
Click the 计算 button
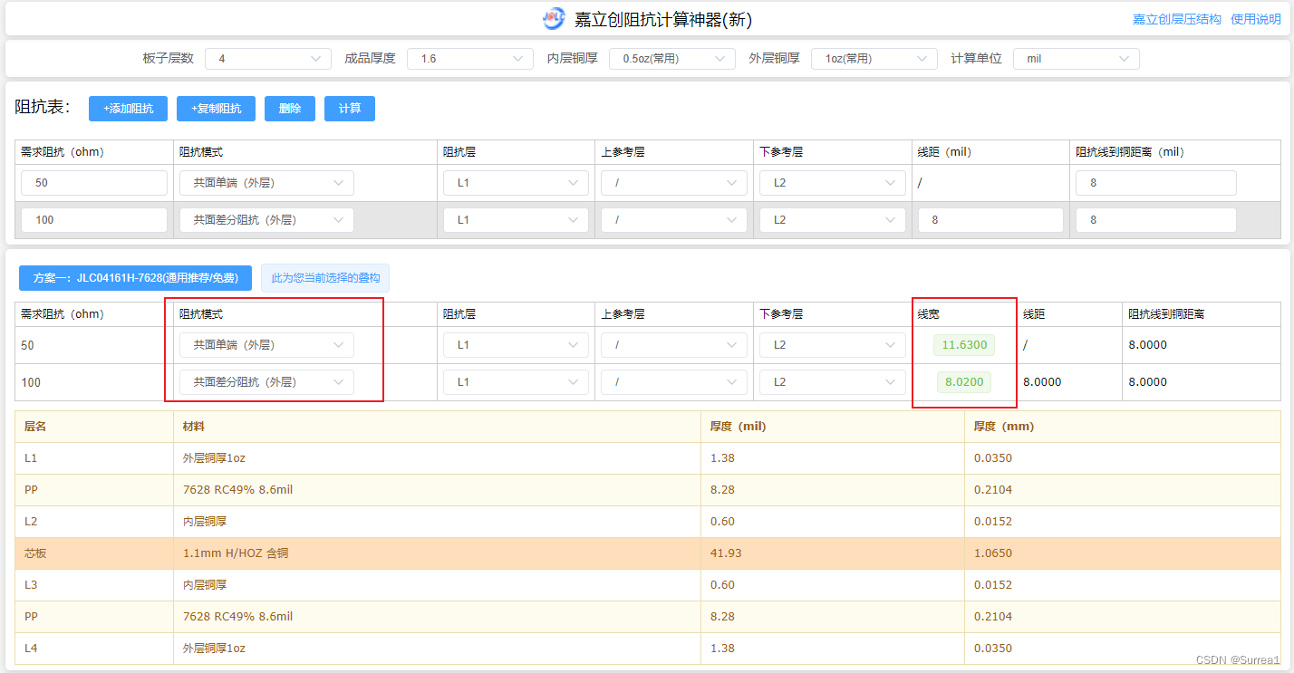point(350,109)
